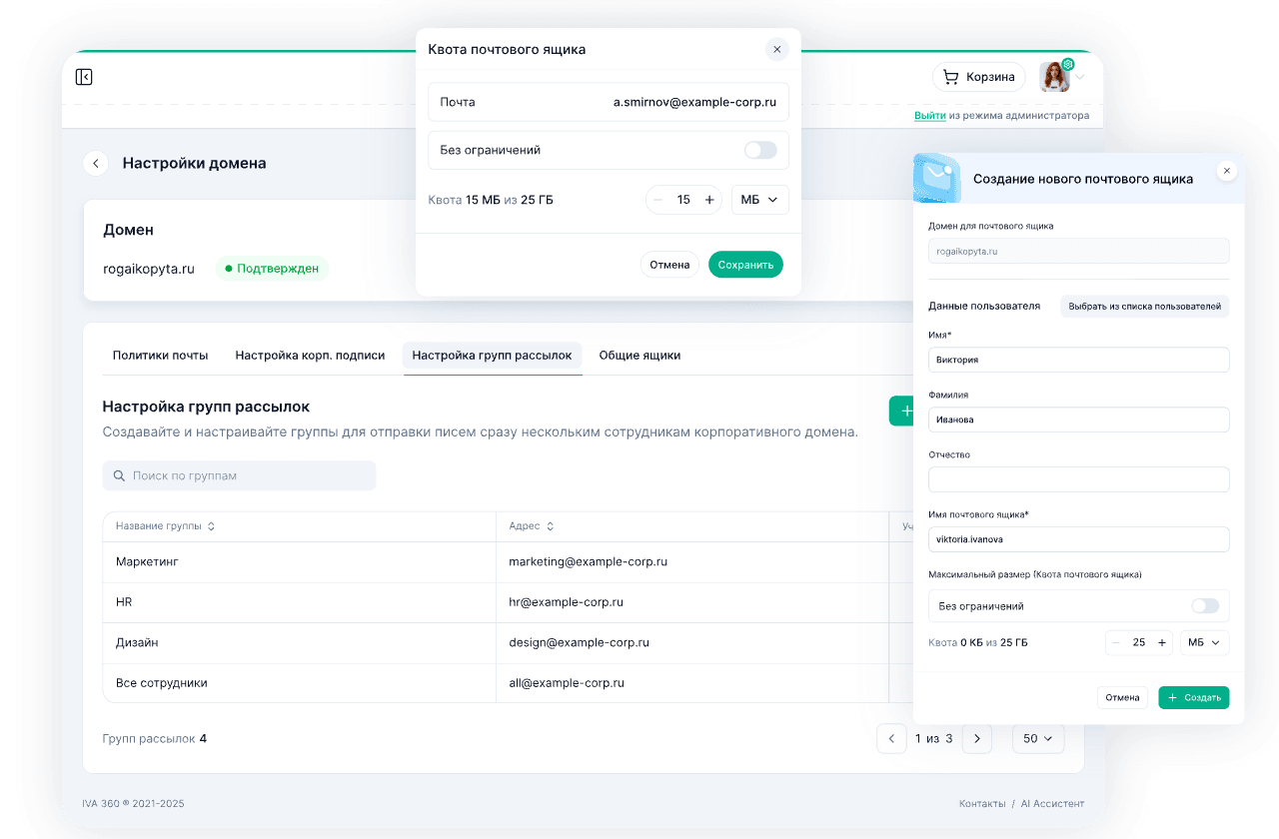Viewport: 1279px width, 839px height.
Task: Open МБ unit dropdown in Квота dialog
Action: coord(760,200)
